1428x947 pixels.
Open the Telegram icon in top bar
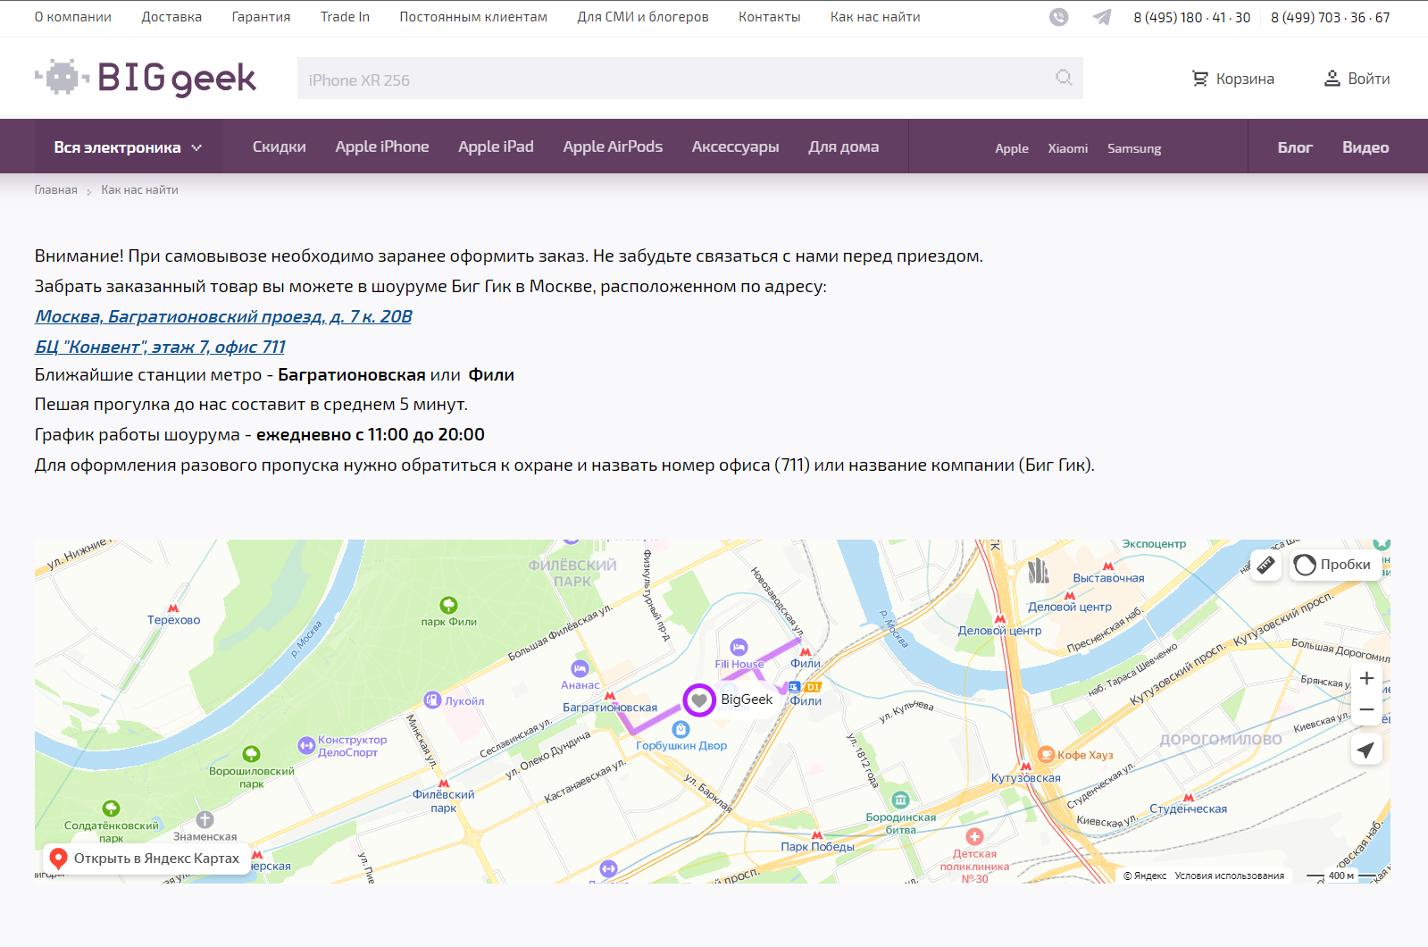click(x=1103, y=17)
